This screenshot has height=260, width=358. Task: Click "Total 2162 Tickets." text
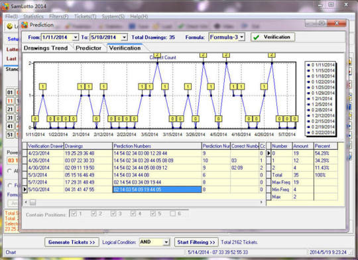click(239, 242)
